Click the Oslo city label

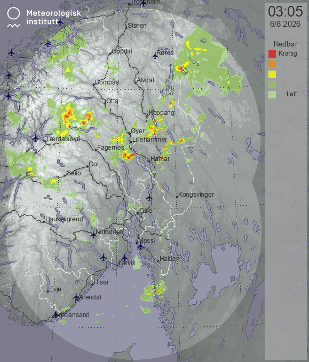146,210
